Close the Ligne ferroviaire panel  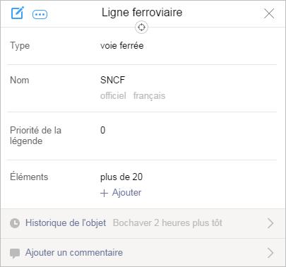pyautogui.click(x=269, y=13)
